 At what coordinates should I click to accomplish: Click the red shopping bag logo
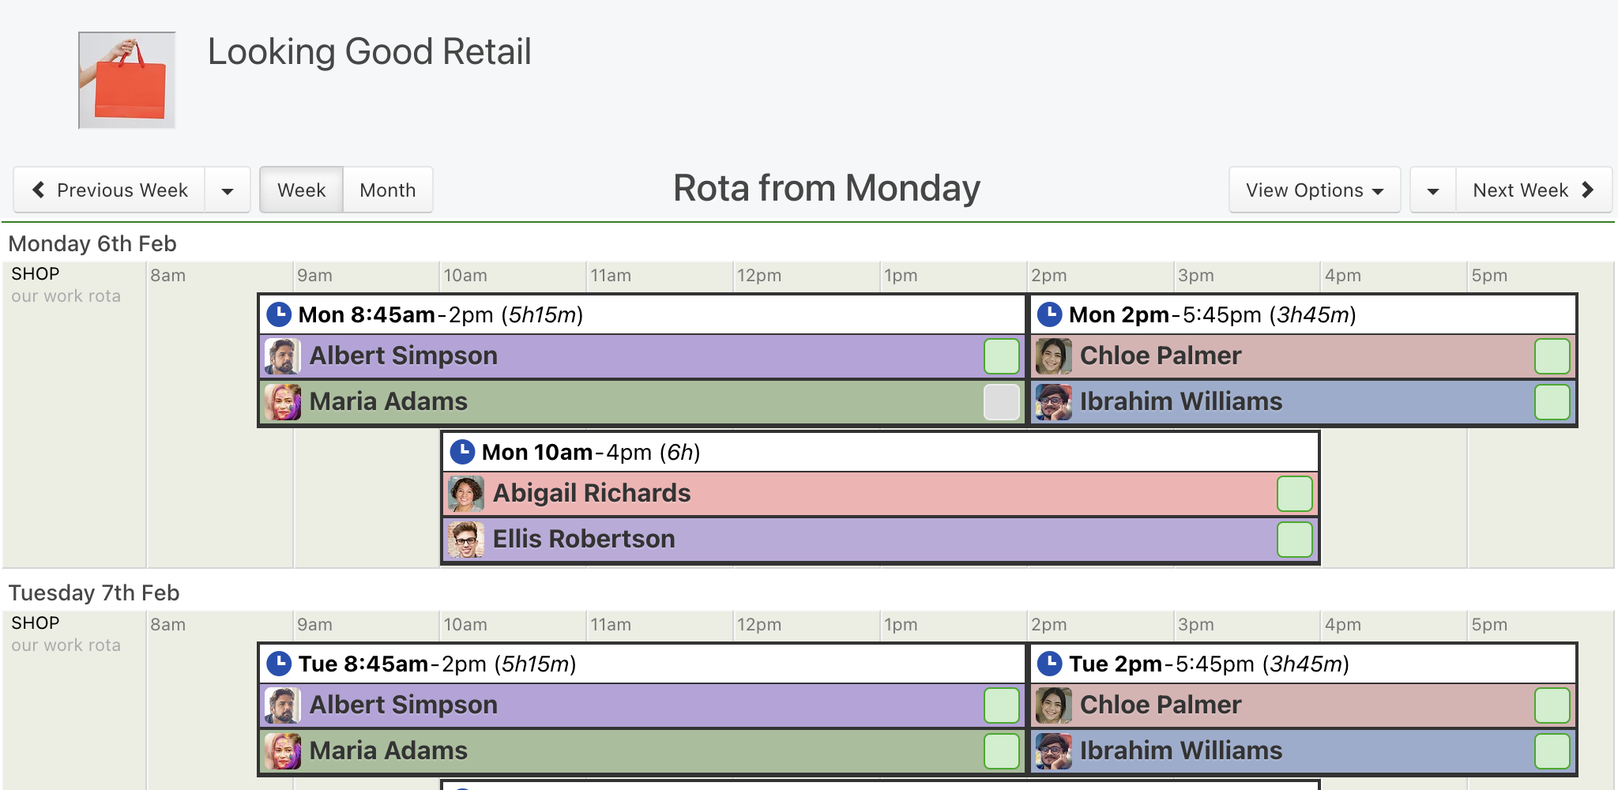pos(126,80)
